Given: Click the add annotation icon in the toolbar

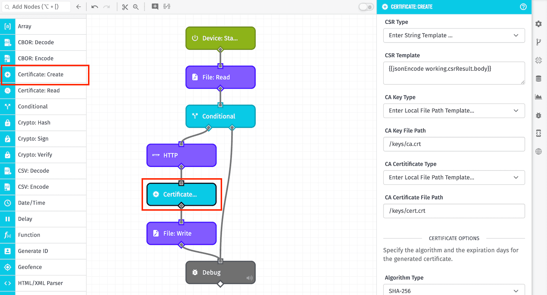Looking at the screenshot, I should click(155, 6).
